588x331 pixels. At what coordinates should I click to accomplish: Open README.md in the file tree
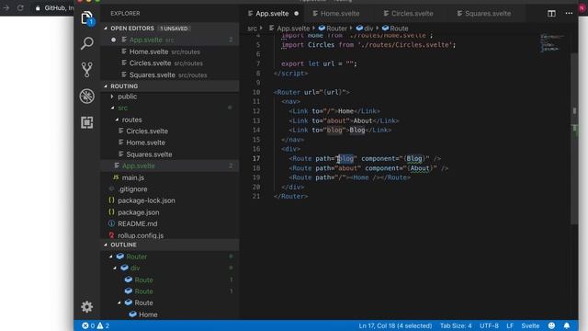170,223
